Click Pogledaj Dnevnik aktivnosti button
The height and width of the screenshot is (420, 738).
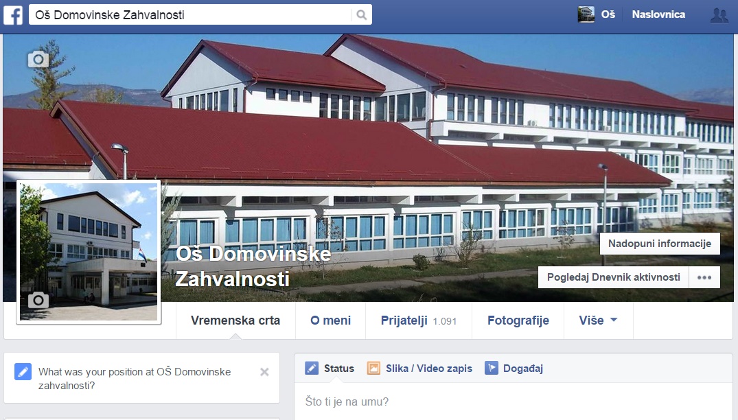pos(613,277)
